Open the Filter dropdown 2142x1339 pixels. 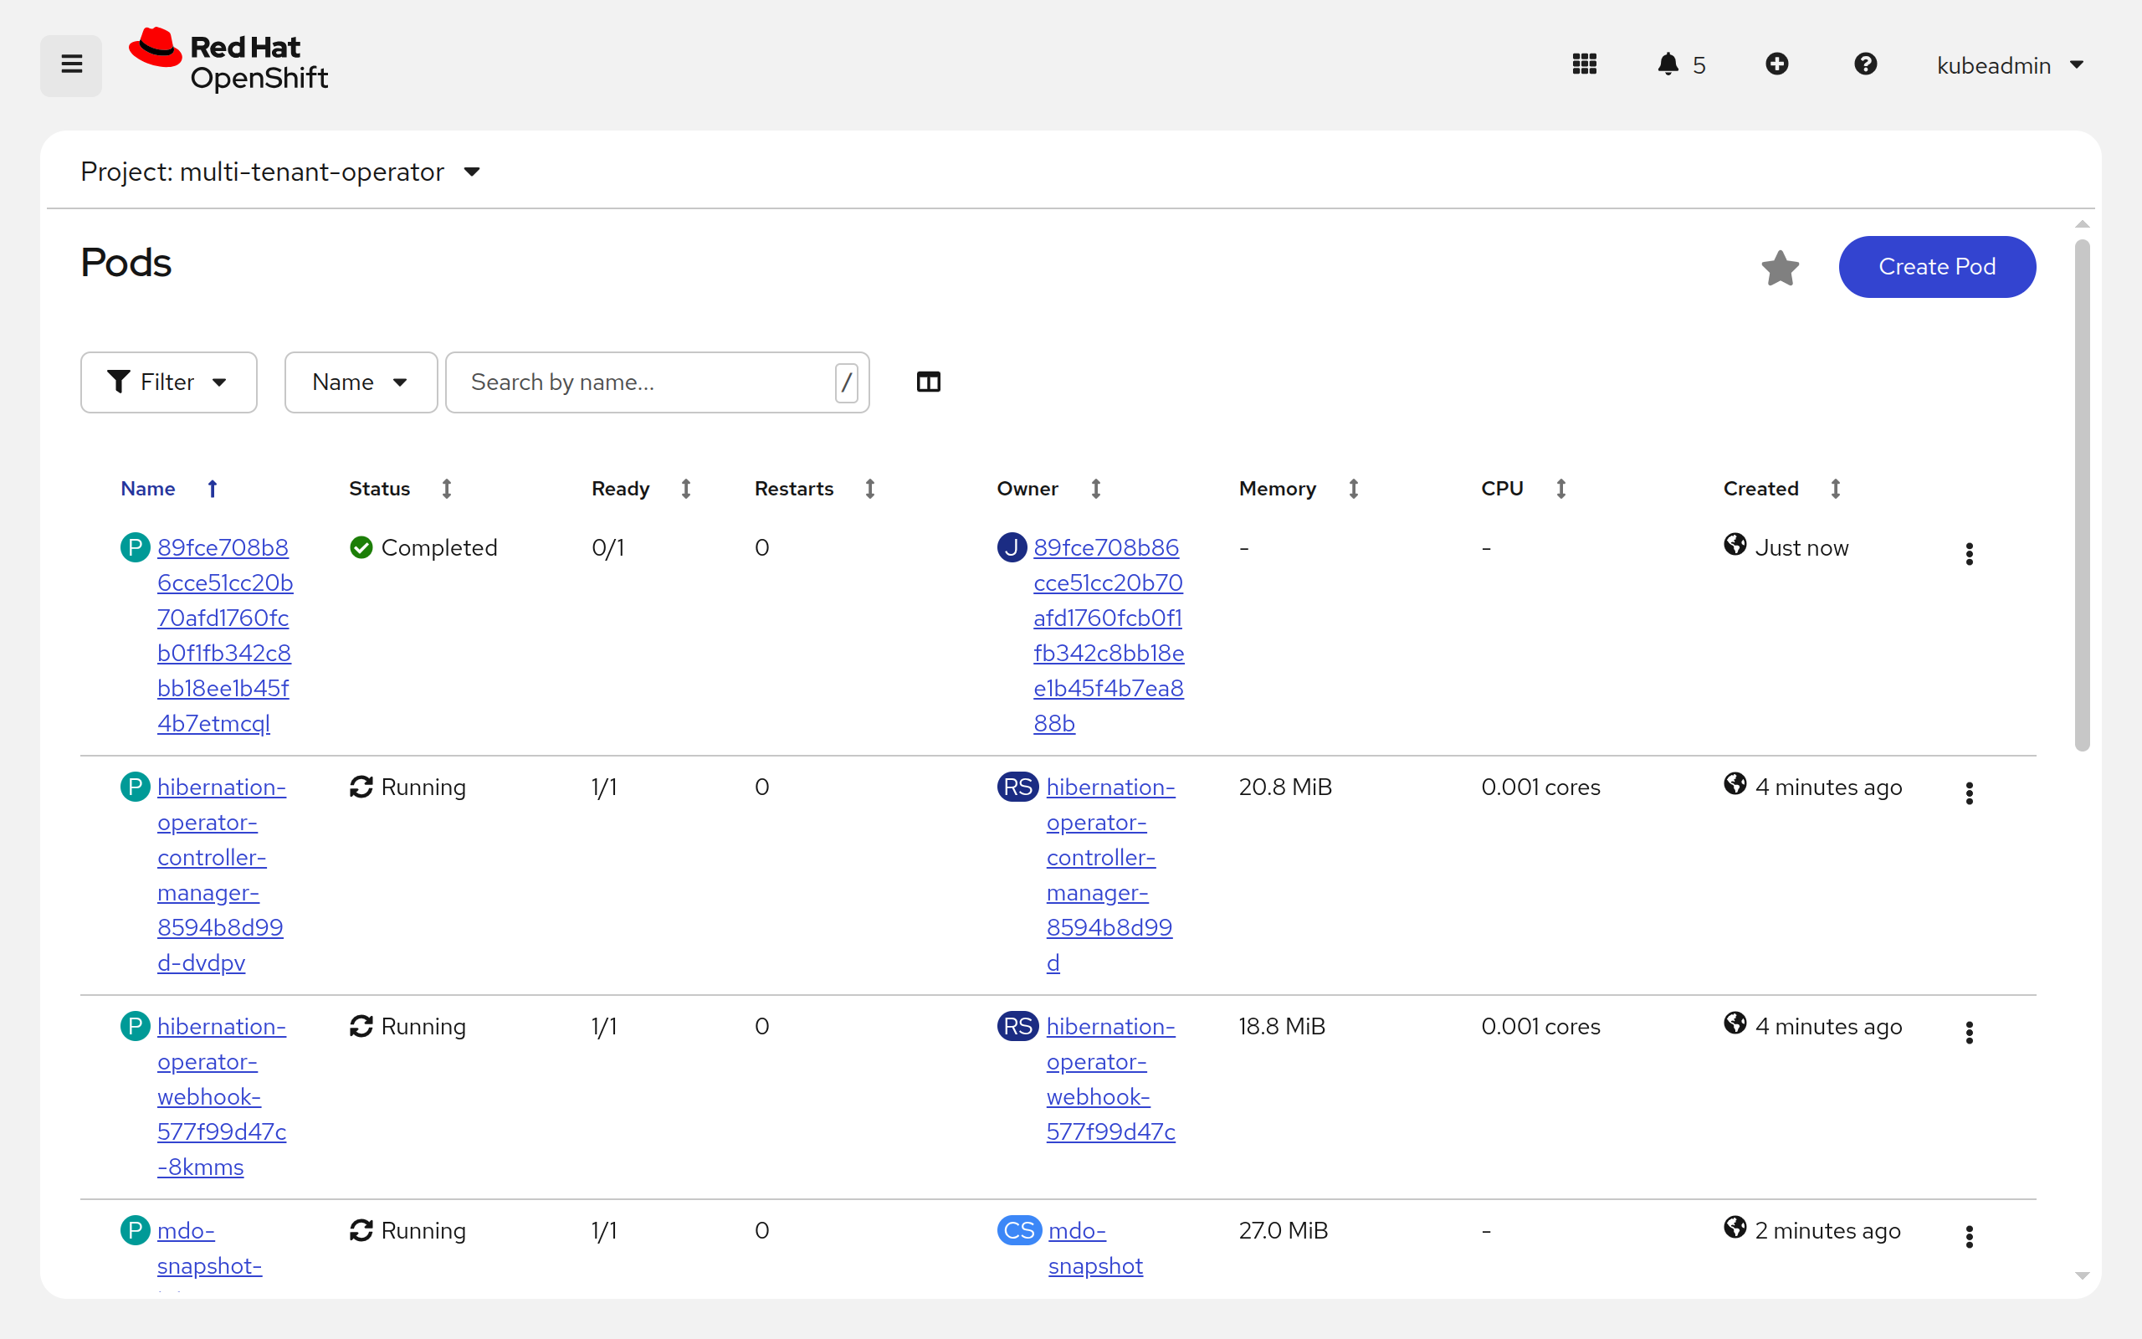(x=168, y=382)
